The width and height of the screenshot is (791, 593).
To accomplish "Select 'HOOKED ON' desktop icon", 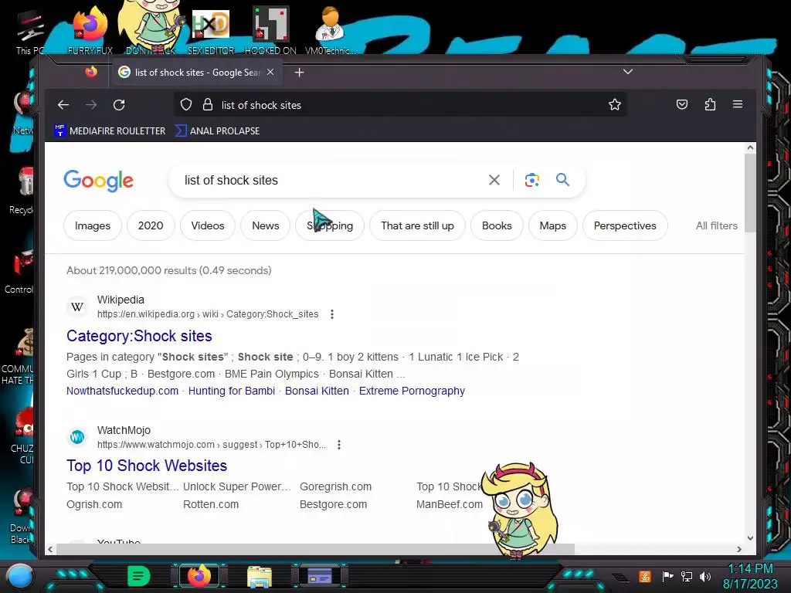I will tap(270, 30).
